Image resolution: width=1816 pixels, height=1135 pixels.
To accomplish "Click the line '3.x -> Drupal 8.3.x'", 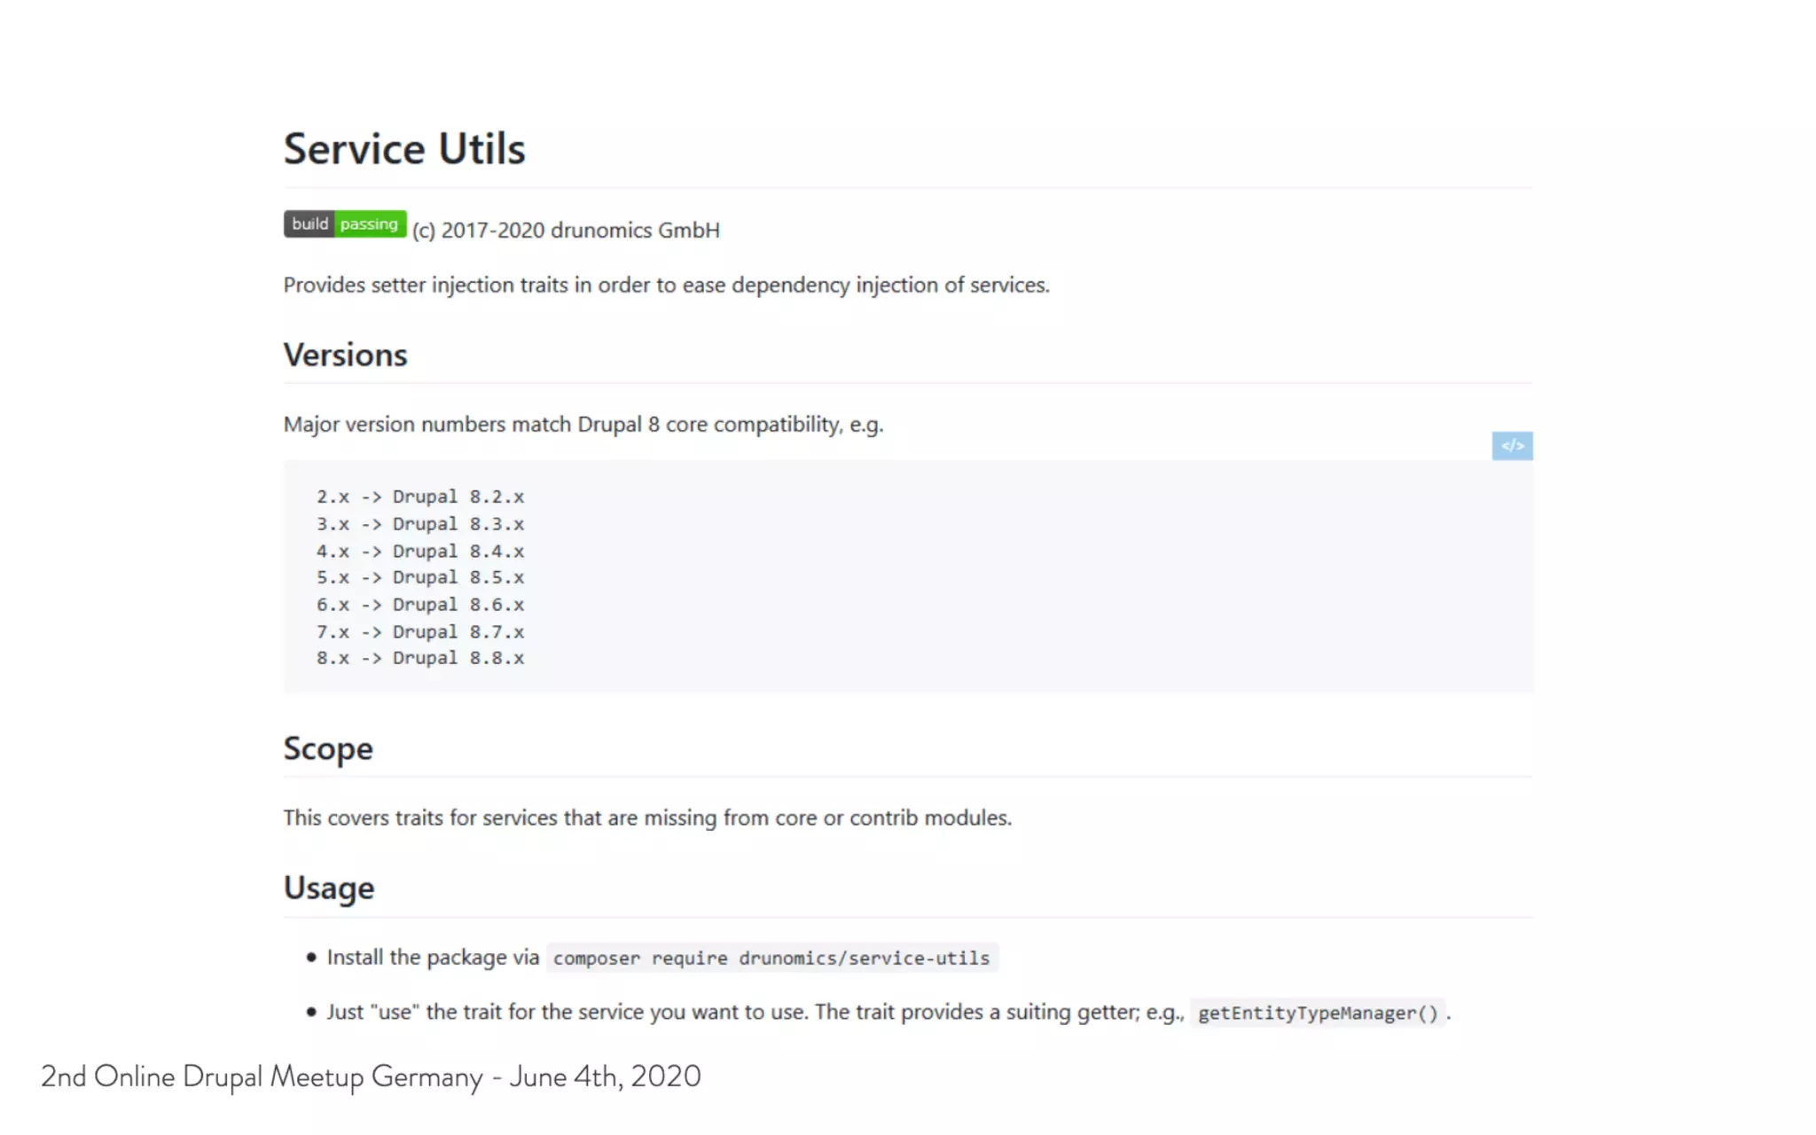I will pyautogui.click(x=420, y=524).
